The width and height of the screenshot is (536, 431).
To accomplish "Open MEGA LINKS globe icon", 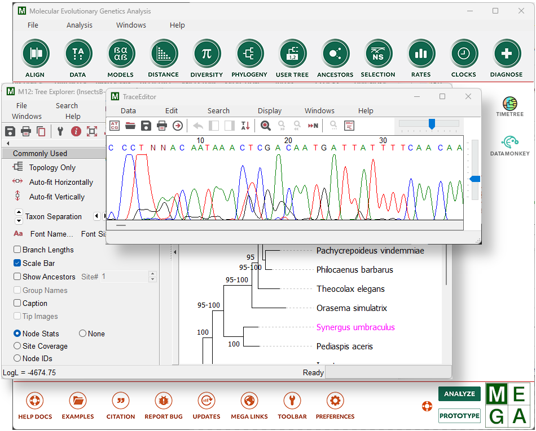I will (x=249, y=401).
